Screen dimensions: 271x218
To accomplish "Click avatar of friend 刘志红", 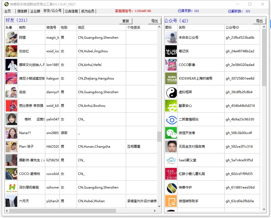I will pos(11,51).
